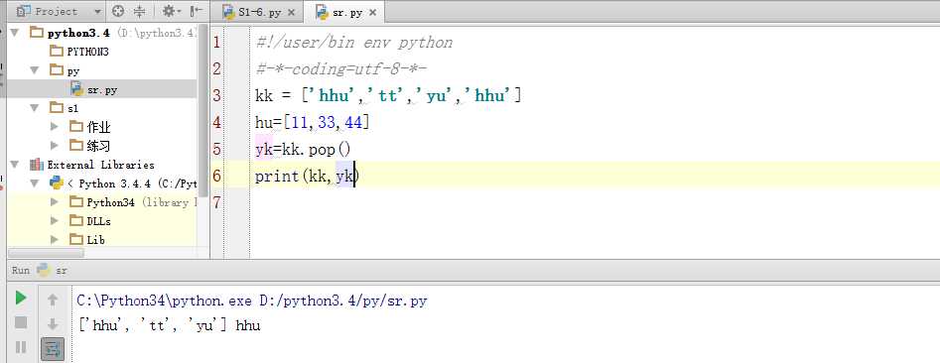The image size is (940, 363).
Task: Collapse the python3.4 root folder
Action: point(15,33)
